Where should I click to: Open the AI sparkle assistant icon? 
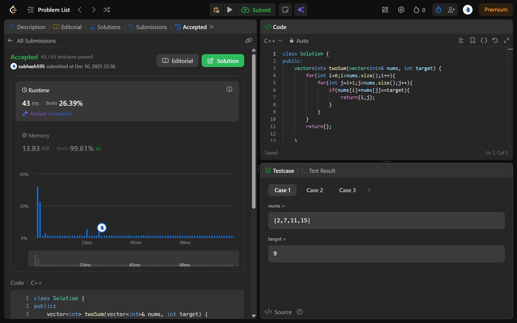(x=301, y=9)
